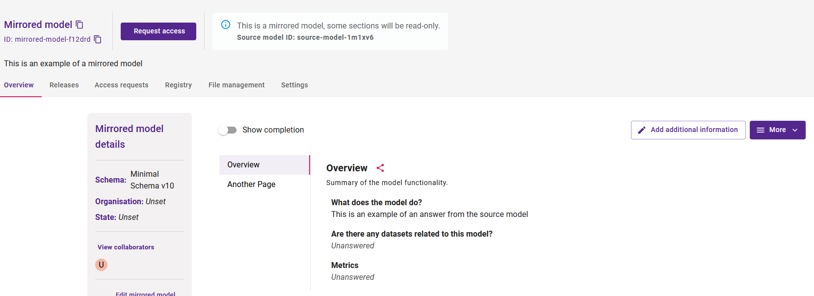This screenshot has height=296, width=814.
Task: Copy the Mirrored model name icon
Action: pos(79,25)
